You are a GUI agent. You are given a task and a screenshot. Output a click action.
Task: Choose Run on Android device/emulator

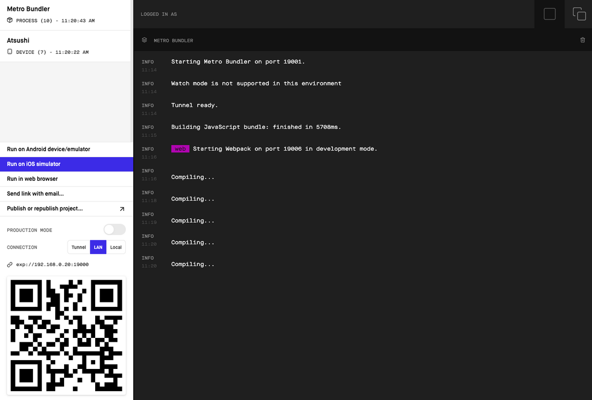click(x=67, y=149)
